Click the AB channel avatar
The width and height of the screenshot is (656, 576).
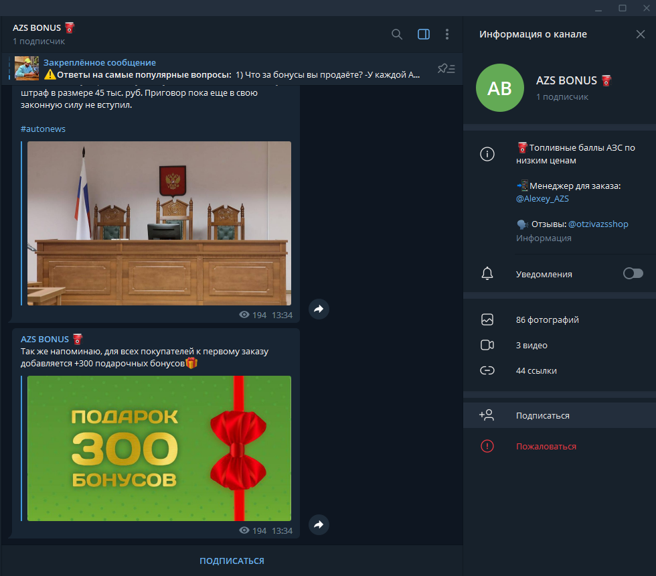[500, 88]
